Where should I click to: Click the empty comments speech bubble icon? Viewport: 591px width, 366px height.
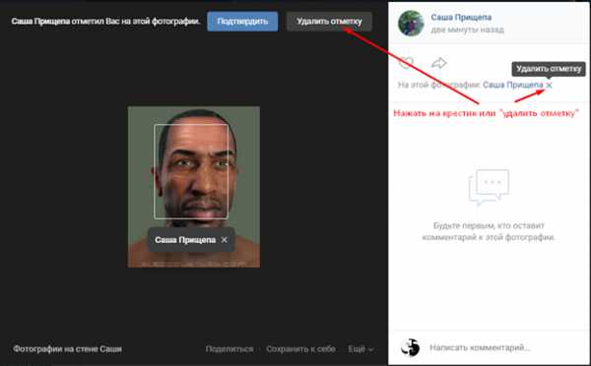pyautogui.click(x=489, y=187)
